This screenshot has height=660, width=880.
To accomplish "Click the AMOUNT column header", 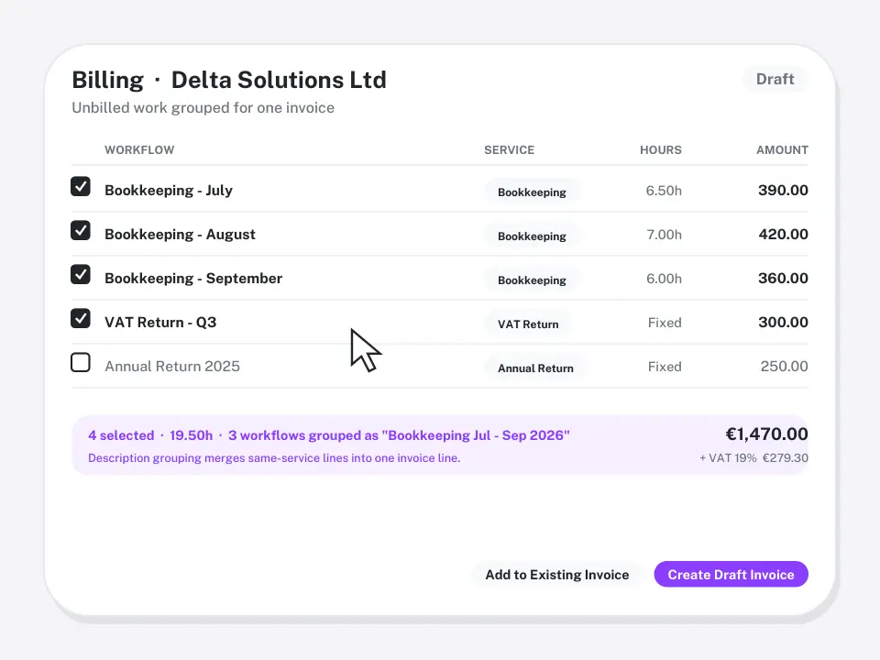I will (x=782, y=149).
